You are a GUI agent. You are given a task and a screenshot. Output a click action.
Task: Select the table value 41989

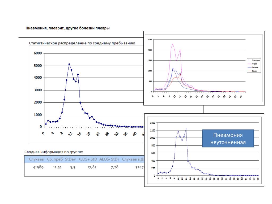click(x=38, y=167)
